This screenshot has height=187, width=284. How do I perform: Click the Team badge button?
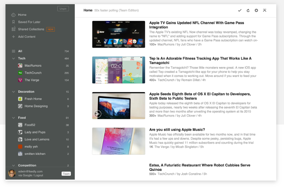point(66,174)
